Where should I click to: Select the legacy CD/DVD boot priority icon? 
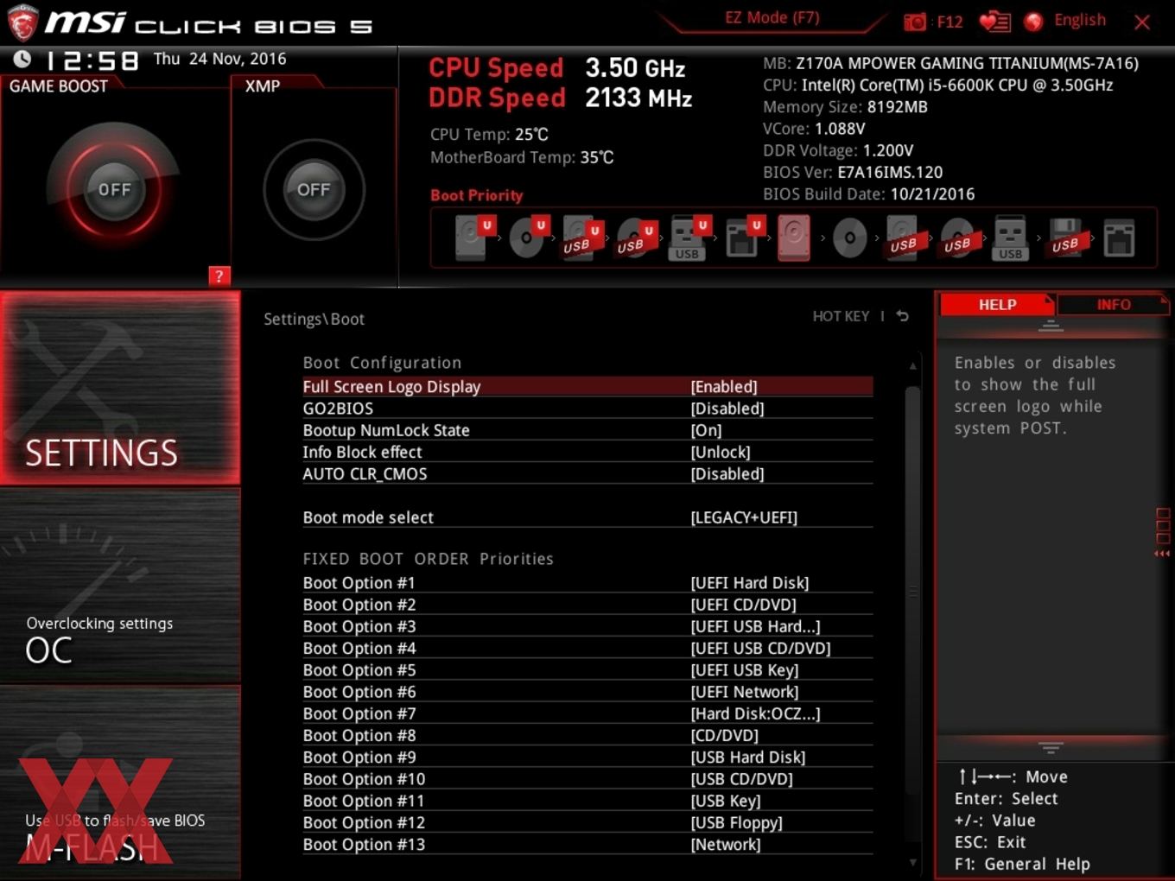(x=849, y=238)
